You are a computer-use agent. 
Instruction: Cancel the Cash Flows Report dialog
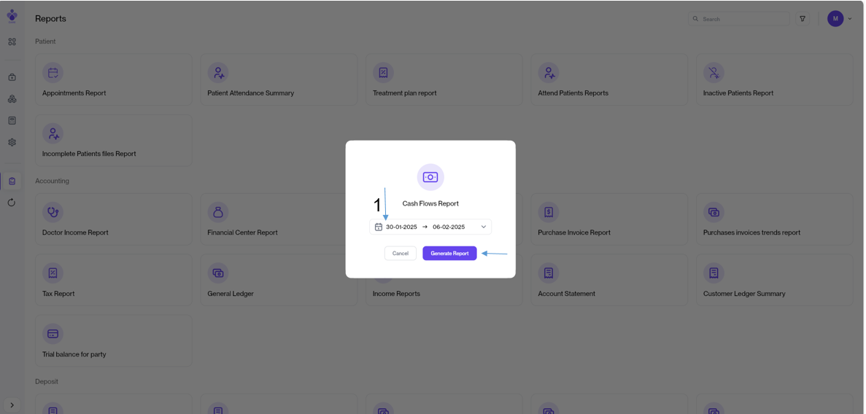tap(401, 254)
